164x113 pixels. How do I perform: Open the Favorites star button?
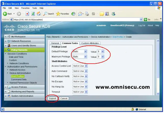click(x=62, y=14)
